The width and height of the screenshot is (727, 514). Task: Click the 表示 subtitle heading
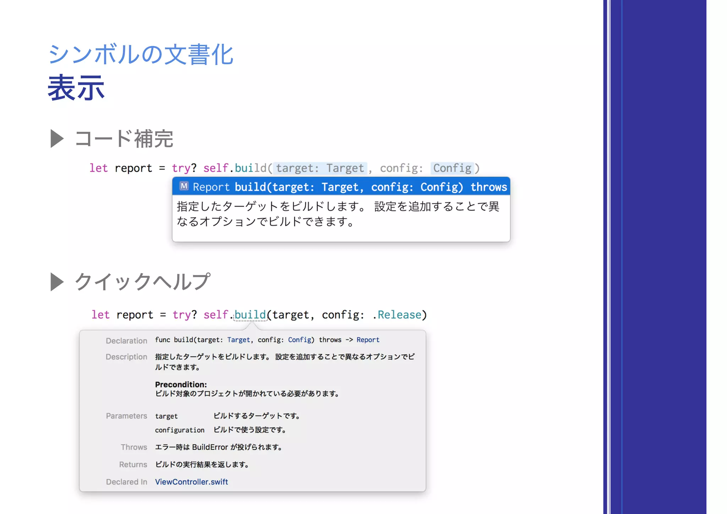click(76, 88)
